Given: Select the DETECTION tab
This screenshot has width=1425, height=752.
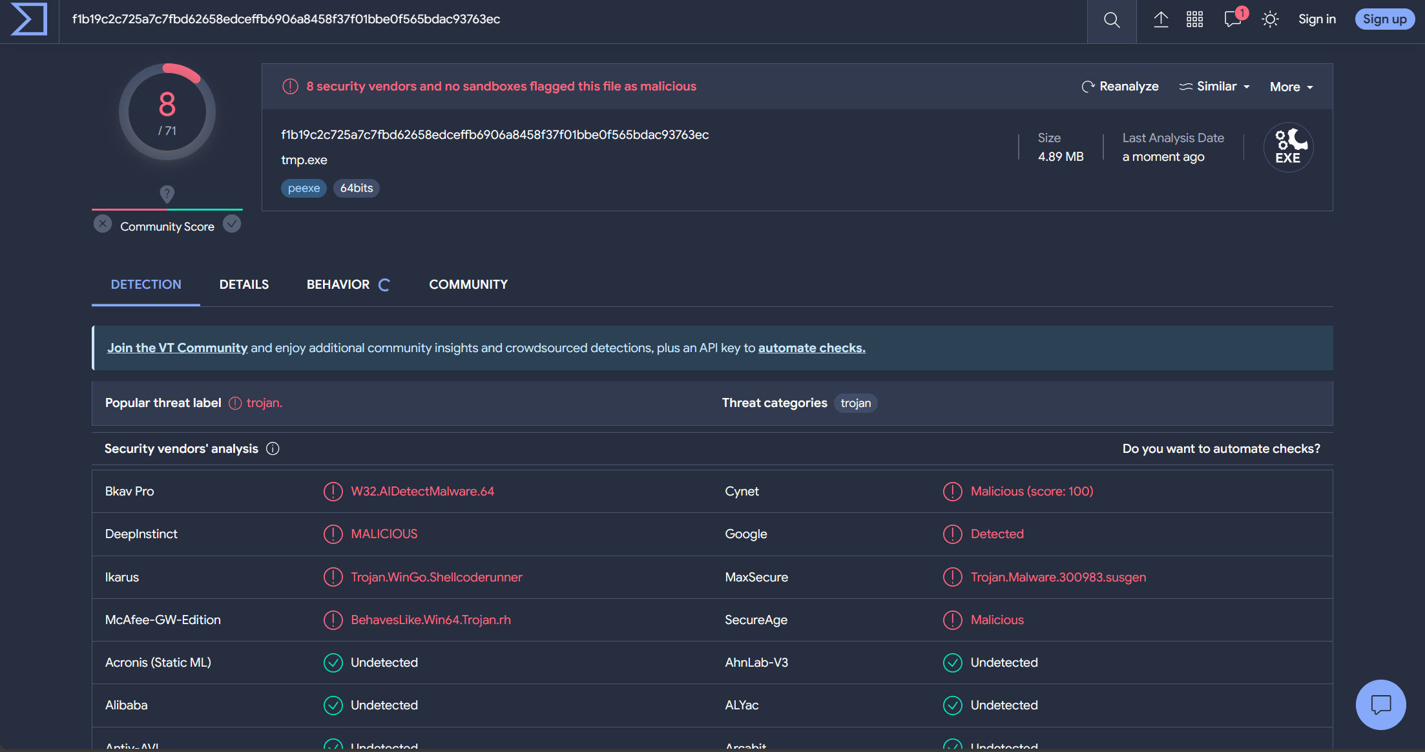Looking at the screenshot, I should [x=146, y=284].
